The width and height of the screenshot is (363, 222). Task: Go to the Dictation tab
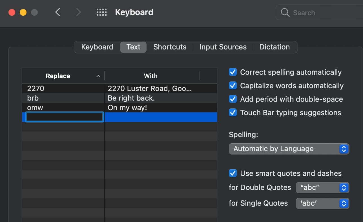click(274, 47)
